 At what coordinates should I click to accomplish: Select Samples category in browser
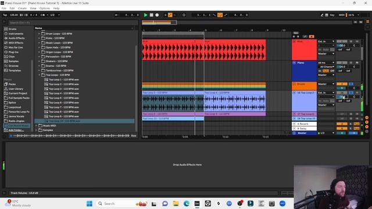tap(13, 61)
